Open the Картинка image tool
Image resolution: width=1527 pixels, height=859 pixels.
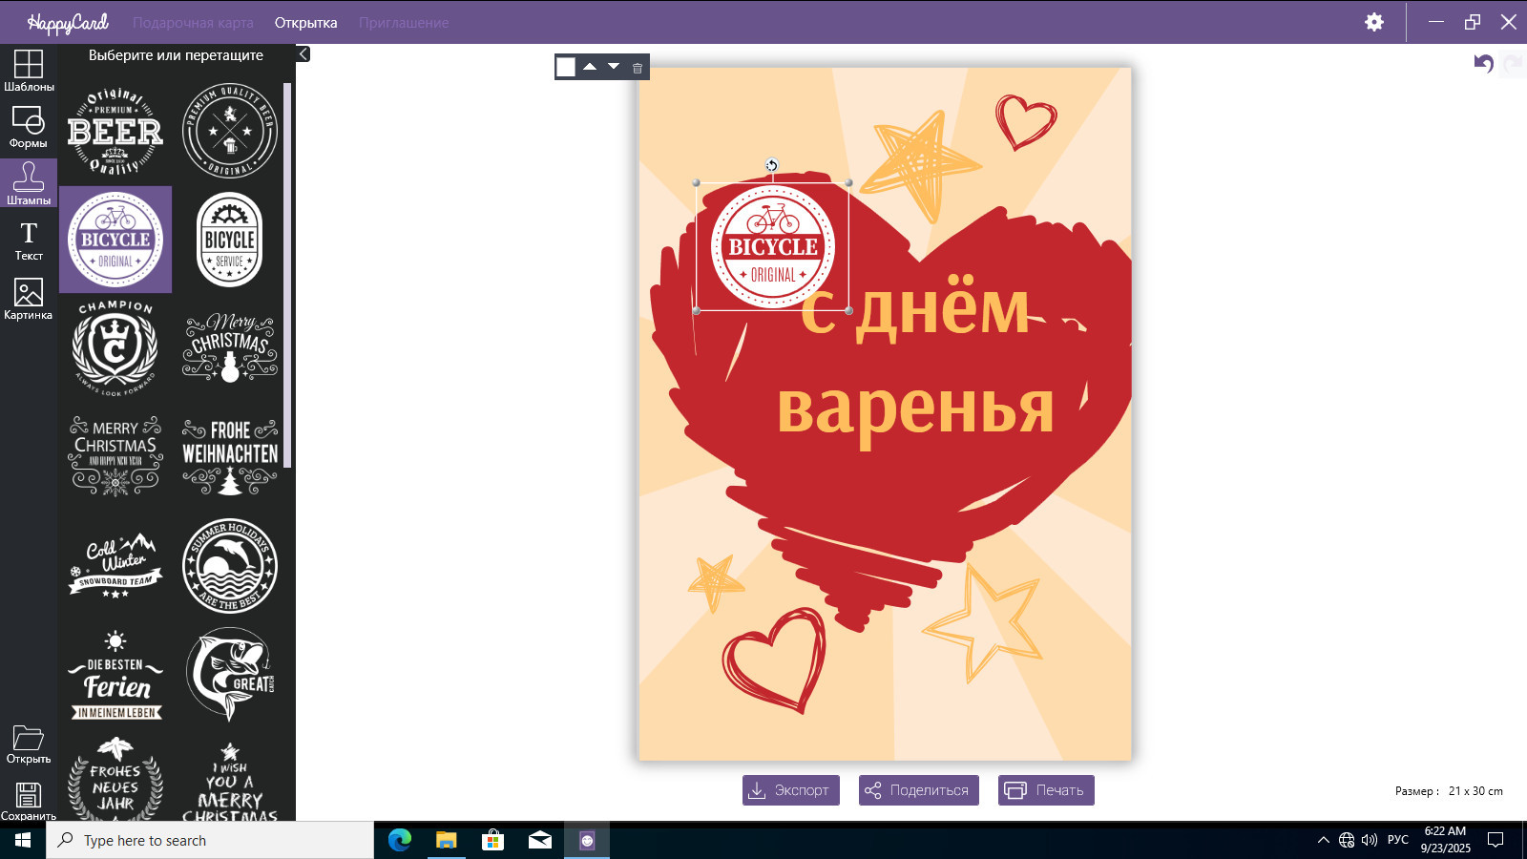point(29,298)
